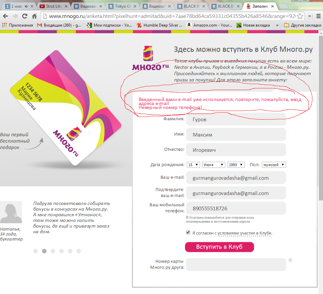Go back using the browser back arrow
The width and height of the screenshot is (323, 294).
click(x=6, y=16)
